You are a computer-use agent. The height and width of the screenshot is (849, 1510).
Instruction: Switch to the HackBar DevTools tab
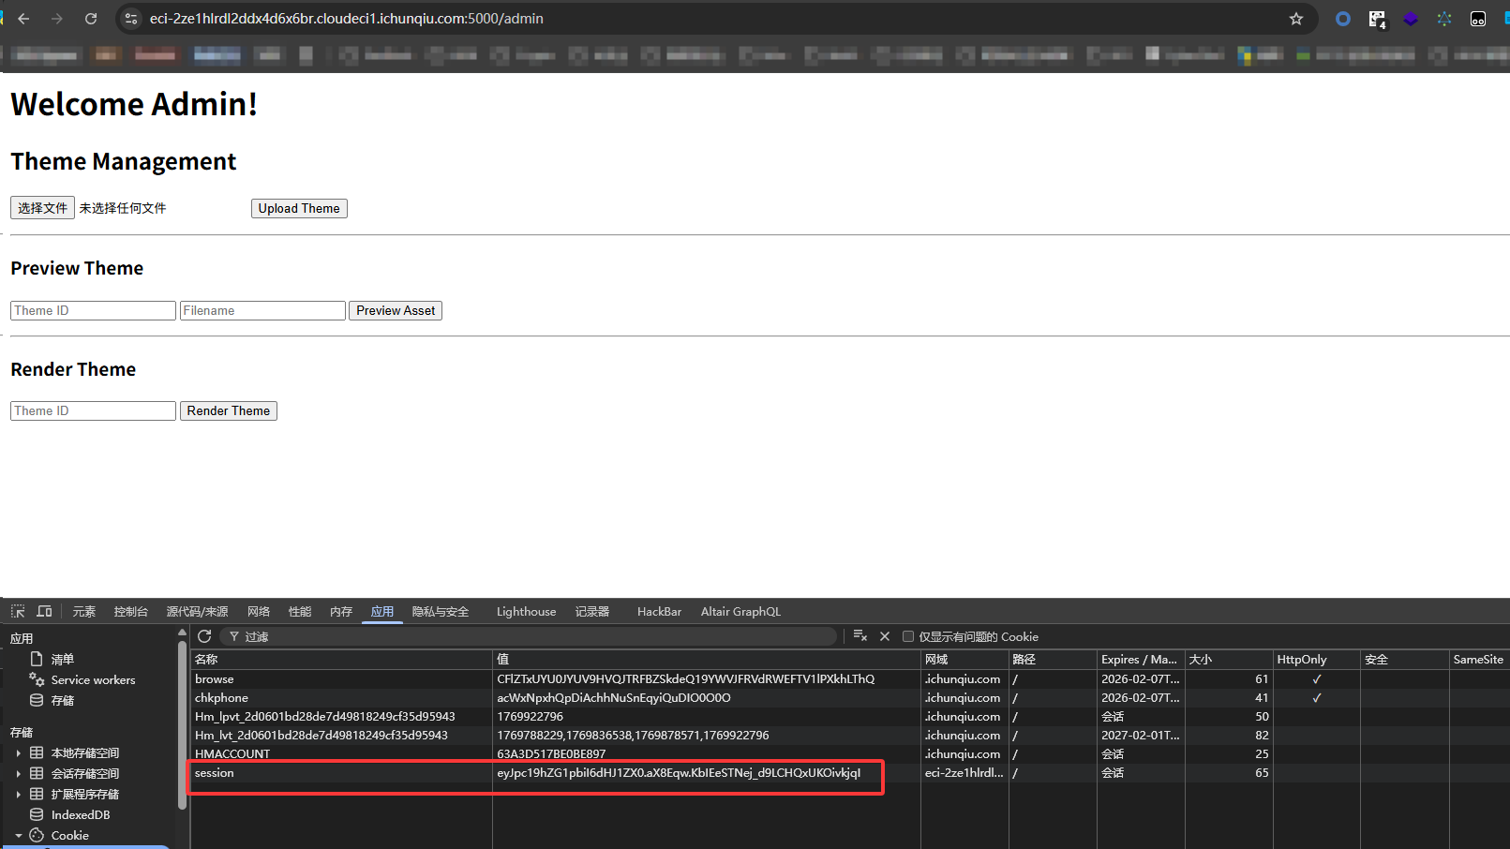pyautogui.click(x=659, y=612)
